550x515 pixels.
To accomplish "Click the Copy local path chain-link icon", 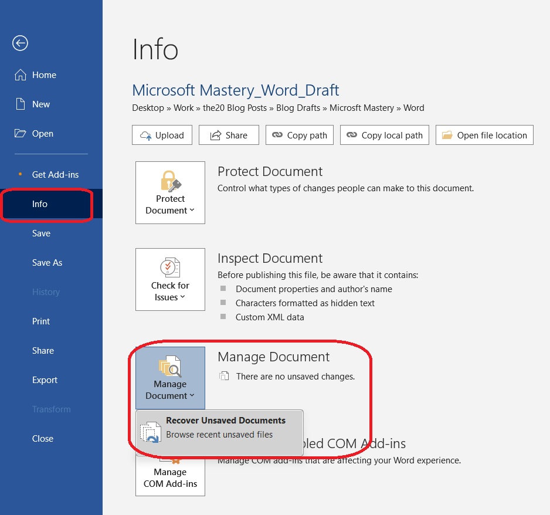I will (351, 135).
